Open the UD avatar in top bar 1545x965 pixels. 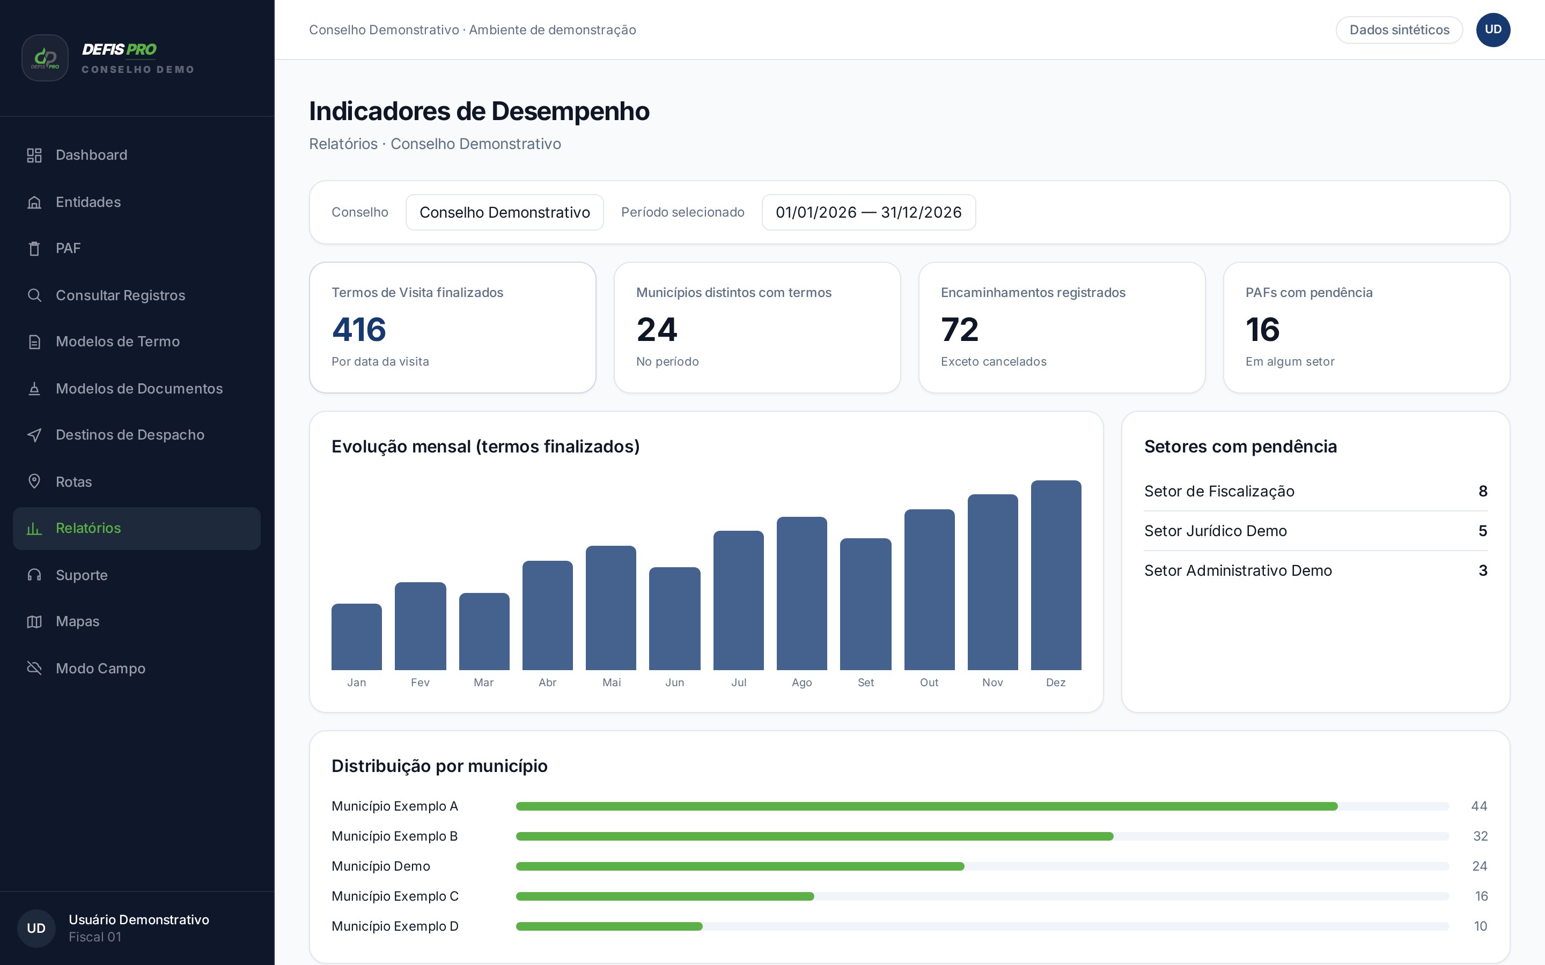1492,30
